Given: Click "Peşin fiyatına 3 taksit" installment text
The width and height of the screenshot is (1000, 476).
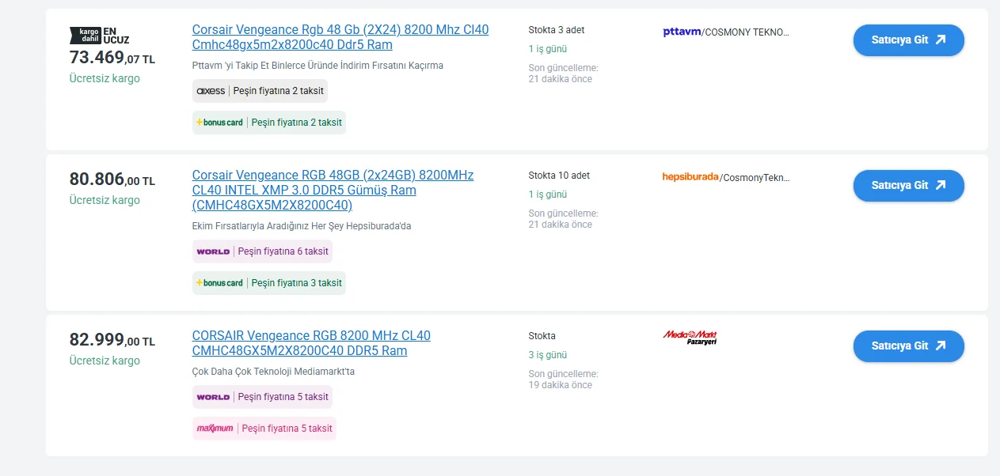Looking at the screenshot, I should pos(297,283).
